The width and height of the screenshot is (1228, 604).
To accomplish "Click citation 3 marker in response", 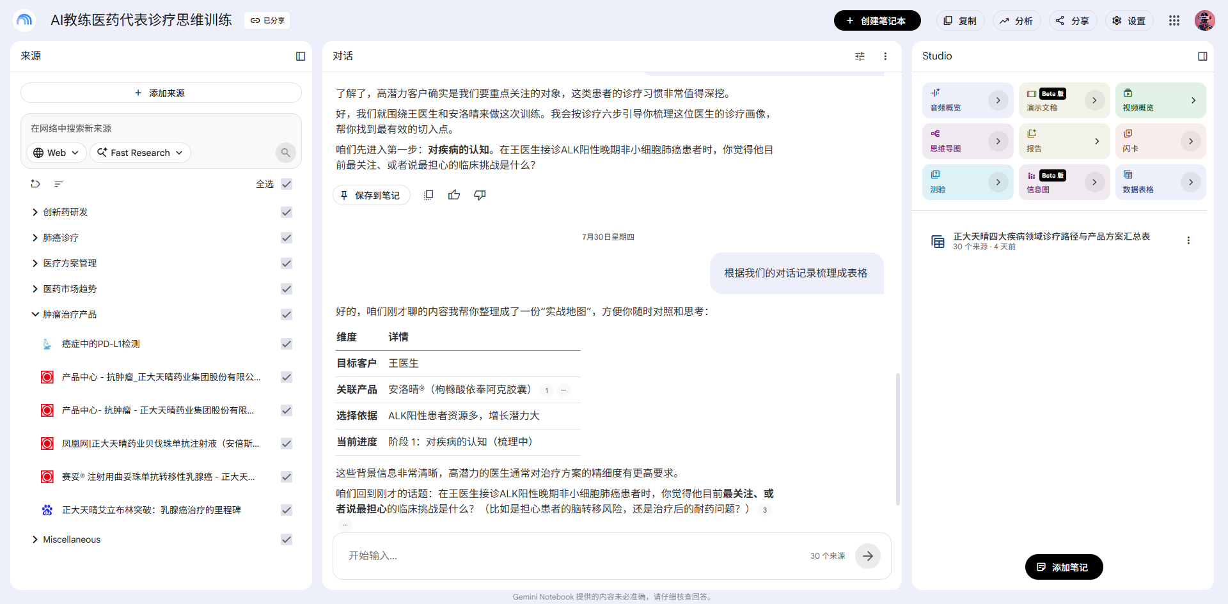I will point(765,510).
